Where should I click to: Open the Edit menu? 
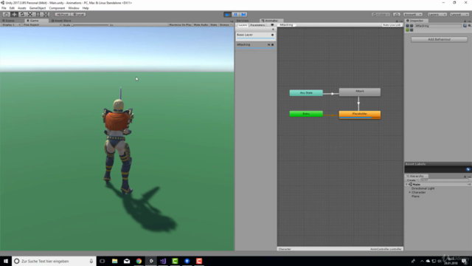pos(12,8)
